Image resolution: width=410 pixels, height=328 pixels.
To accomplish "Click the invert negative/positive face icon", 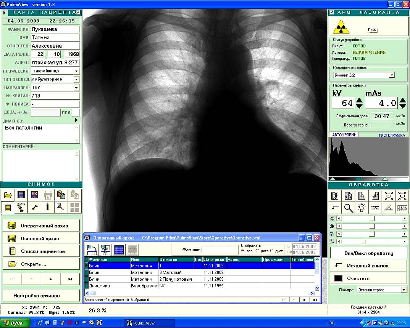I will click(x=335, y=196).
